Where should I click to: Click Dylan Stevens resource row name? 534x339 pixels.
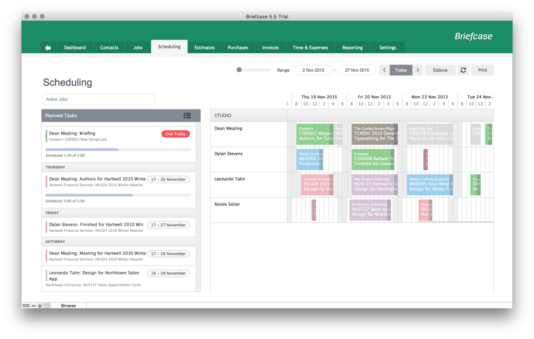[x=229, y=153]
